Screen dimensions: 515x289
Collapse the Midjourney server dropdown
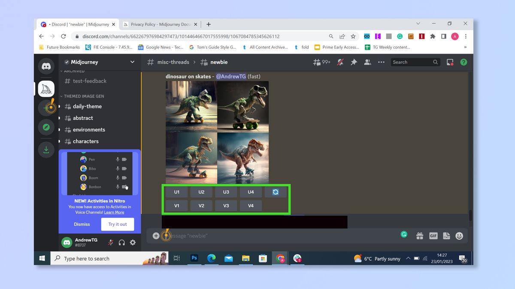pos(132,62)
